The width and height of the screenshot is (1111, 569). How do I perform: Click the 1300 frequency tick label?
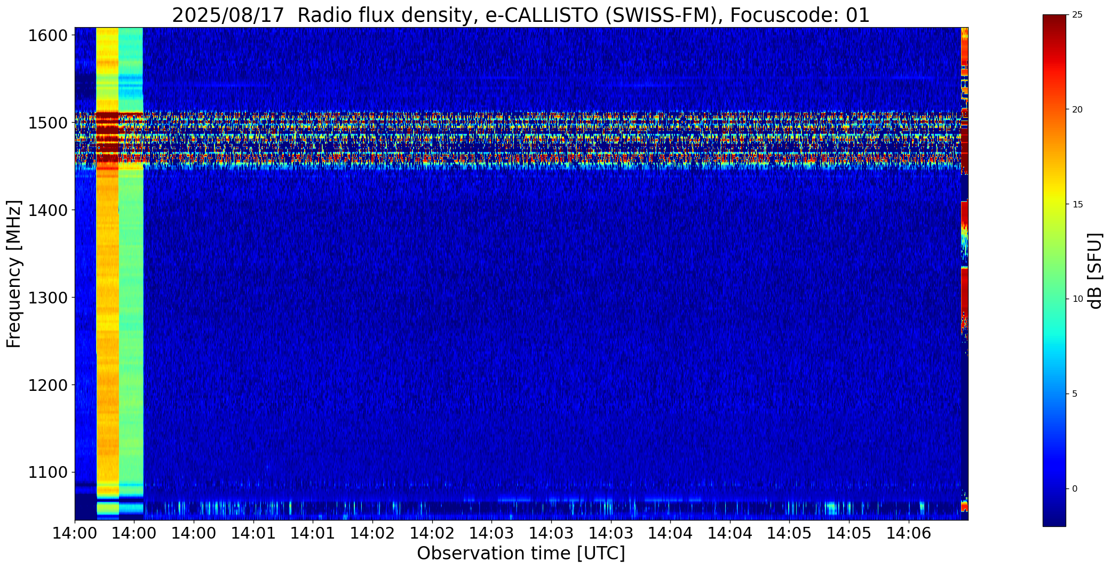47,298
